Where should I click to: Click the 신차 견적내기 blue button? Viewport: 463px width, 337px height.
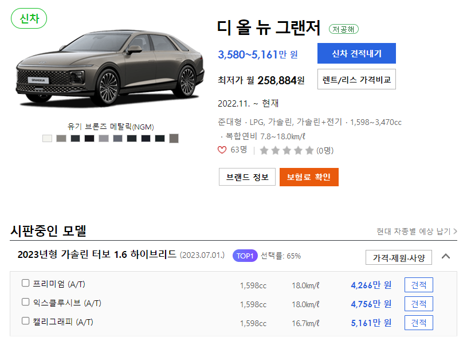click(x=356, y=53)
